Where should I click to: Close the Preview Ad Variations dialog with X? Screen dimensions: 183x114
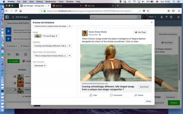(x=152, y=22)
